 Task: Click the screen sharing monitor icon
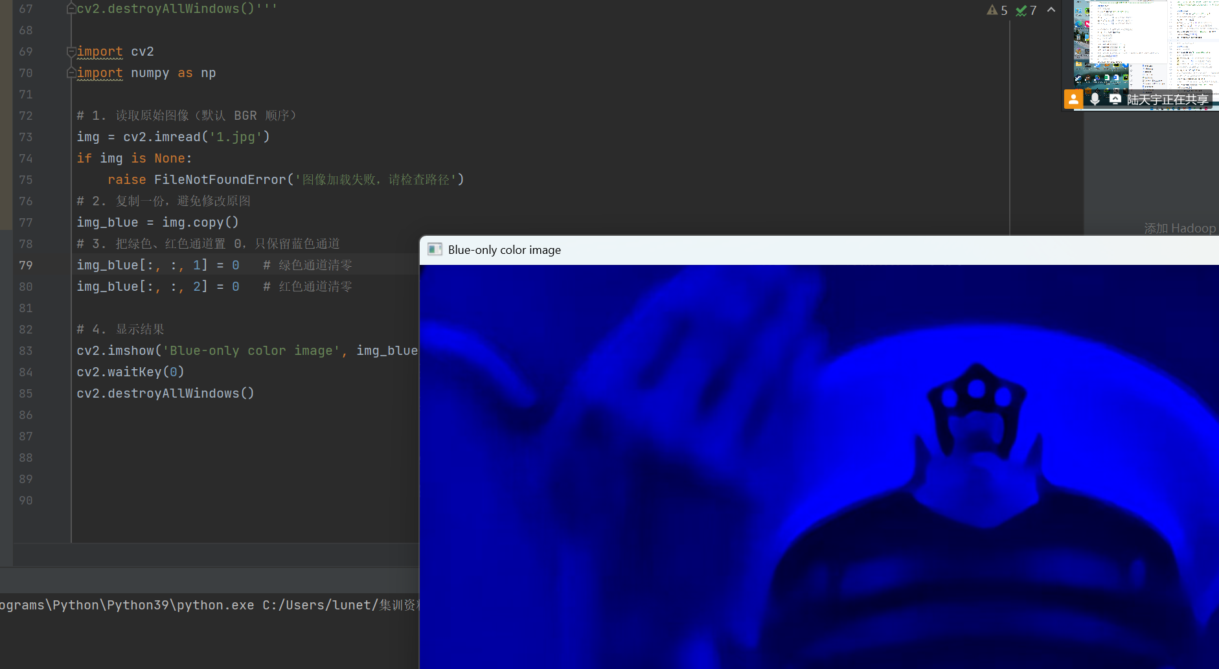click(1115, 99)
